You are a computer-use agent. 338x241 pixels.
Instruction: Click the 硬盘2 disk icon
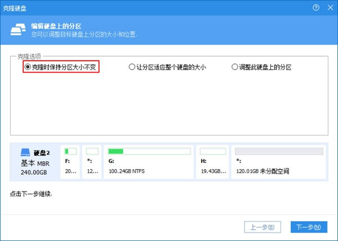pos(25,152)
